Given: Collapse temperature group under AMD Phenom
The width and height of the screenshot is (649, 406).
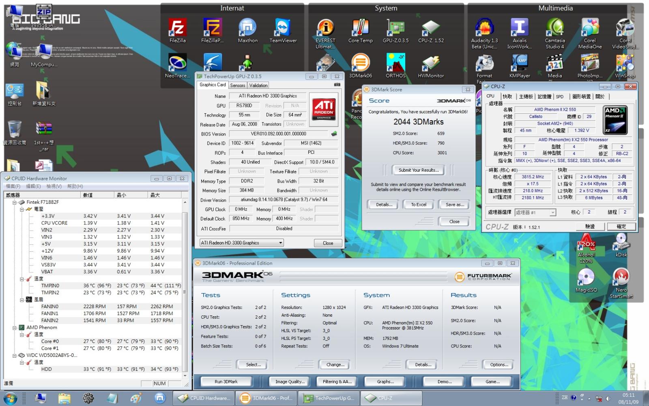Looking at the screenshot, I should click(x=22, y=335).
